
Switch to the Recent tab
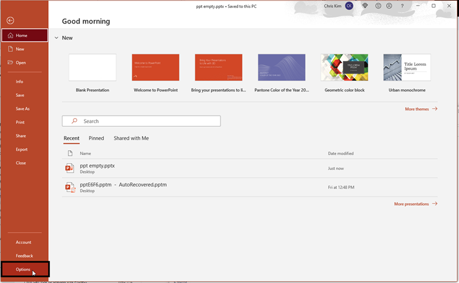coord(72,138)
